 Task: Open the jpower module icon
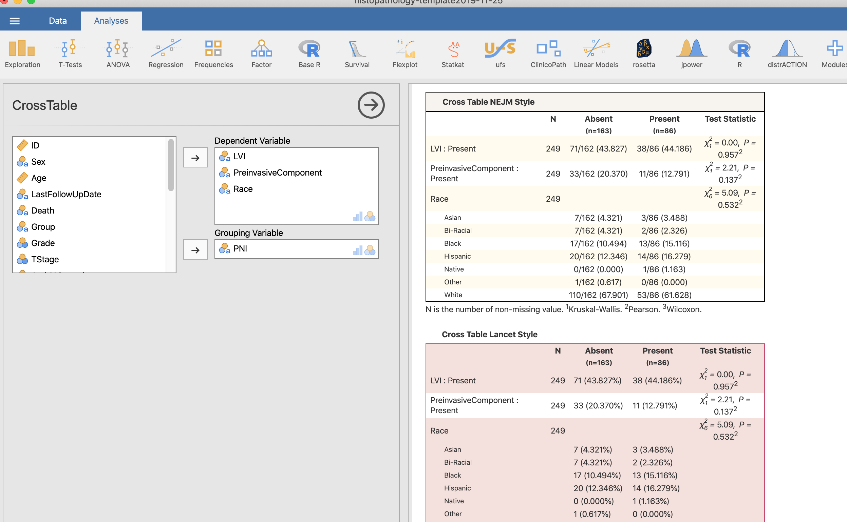[x=692, y=53]
